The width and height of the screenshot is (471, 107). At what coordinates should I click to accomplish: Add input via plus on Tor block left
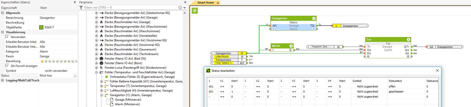pyautogui.click(x=368, y=57)
